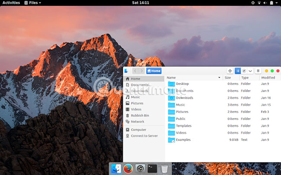
Task: Go forward with the right arrow
Action: tap(141, 71)
